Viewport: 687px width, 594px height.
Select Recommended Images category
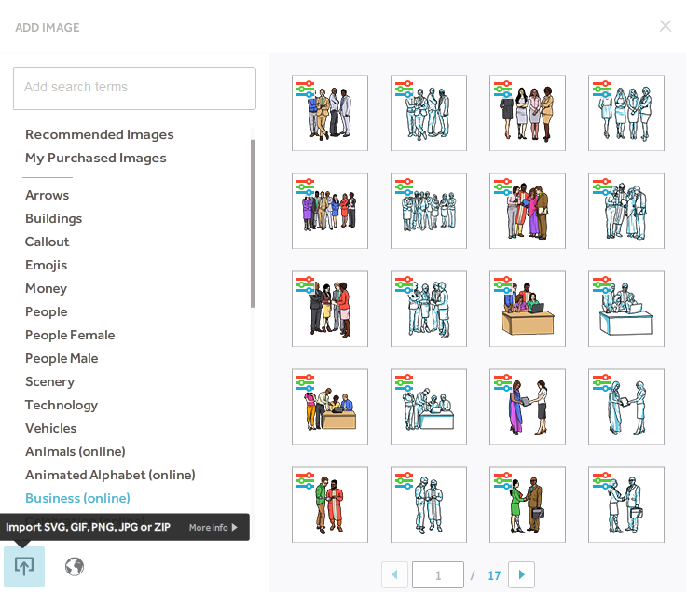(100, 134)
